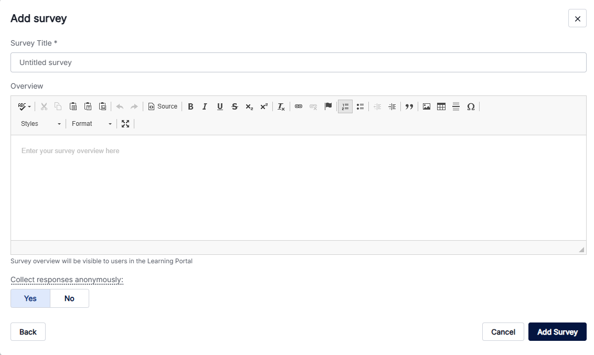Select No for anonymous responses
This screenshot has width=594, height=355.
pyautogui.click(x=69, y=298)
